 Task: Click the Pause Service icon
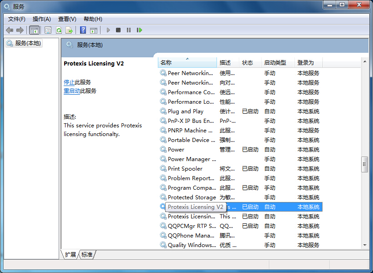coord(129,30)
